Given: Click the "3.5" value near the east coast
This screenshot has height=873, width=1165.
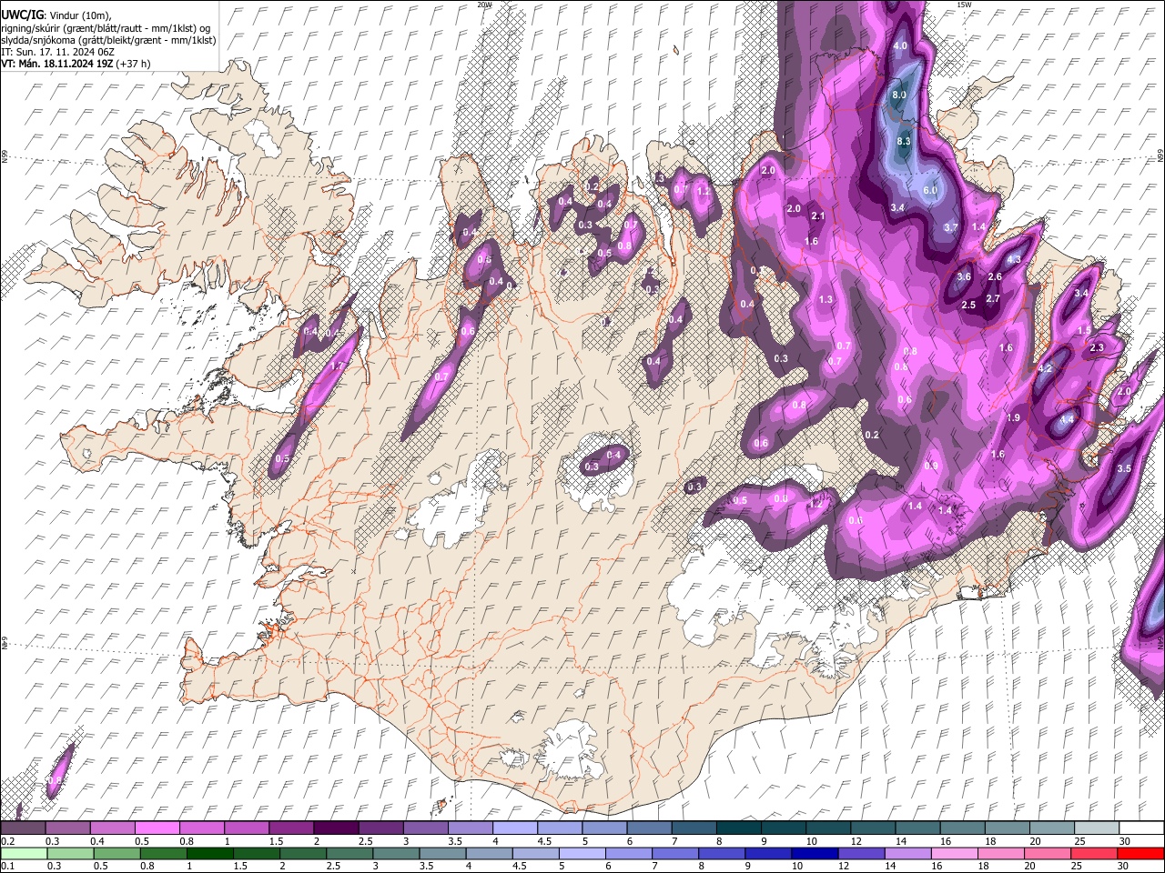Looking at the screenshot, I should 1124,468.
